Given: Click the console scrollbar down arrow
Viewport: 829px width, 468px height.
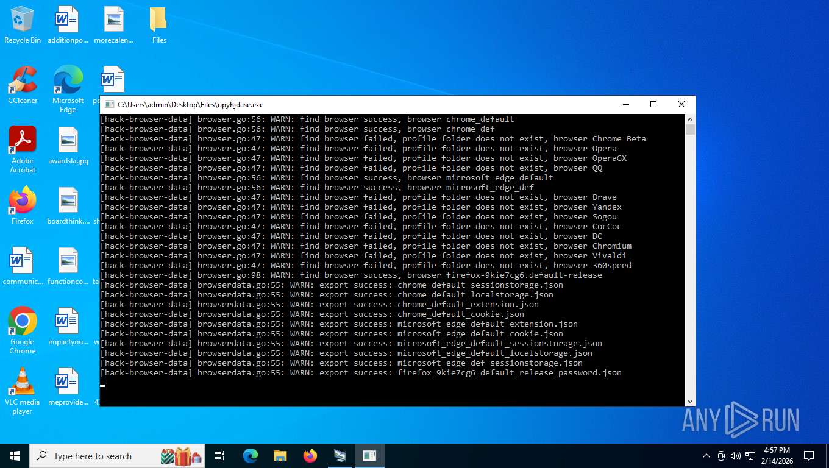Looking at the screenshot, I should (690, 402).
